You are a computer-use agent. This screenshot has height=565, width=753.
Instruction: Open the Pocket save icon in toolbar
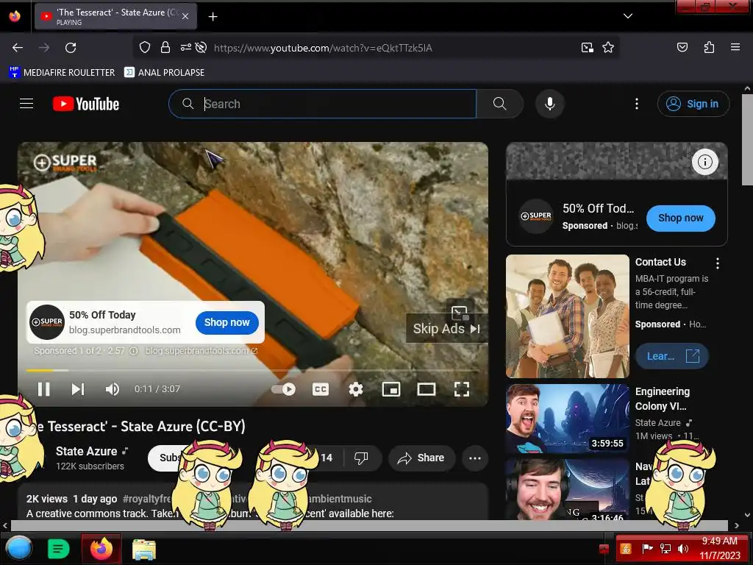tap(682, 47)
